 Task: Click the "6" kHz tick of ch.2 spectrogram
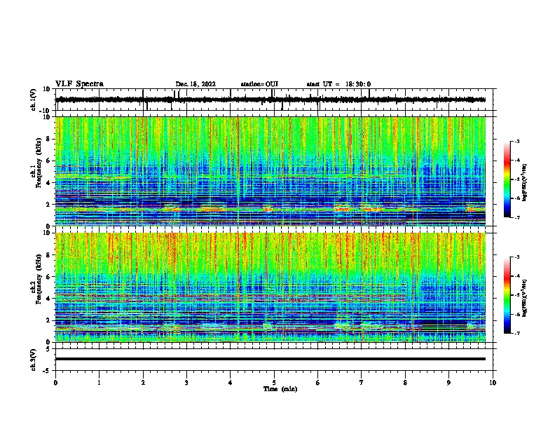coord(49,277)
